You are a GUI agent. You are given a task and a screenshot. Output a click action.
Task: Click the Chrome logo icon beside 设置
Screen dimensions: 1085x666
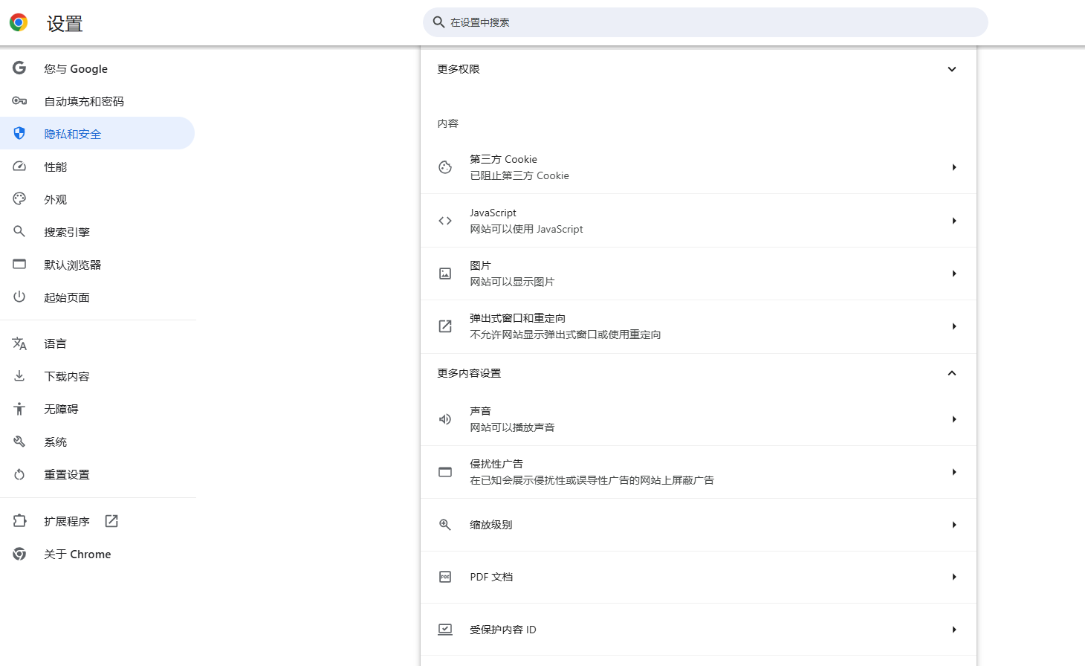point(19,22)
